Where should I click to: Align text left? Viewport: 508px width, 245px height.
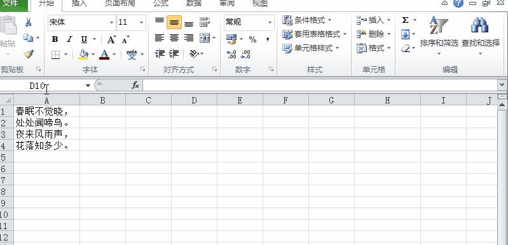[x=160, y=38]
